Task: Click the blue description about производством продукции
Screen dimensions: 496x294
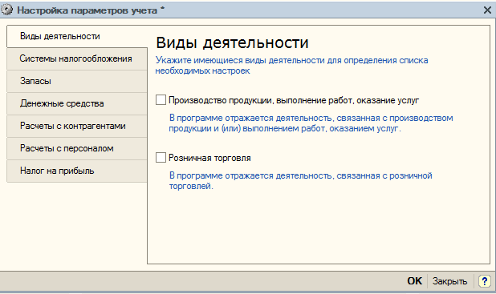Action: coord(311,123)
